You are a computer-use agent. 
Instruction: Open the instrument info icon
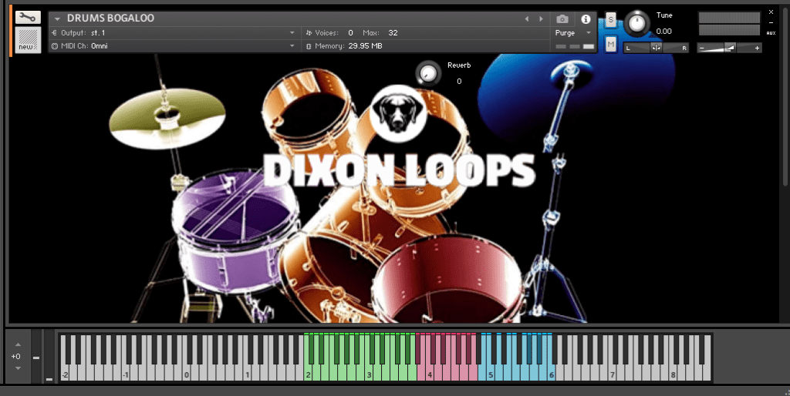[x=585, y=18]
